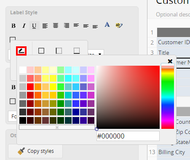The width and height of the screenshot is (190, 160).
Task: Check the checkbox under Label Style toolbar
Action: coord(13,40)
